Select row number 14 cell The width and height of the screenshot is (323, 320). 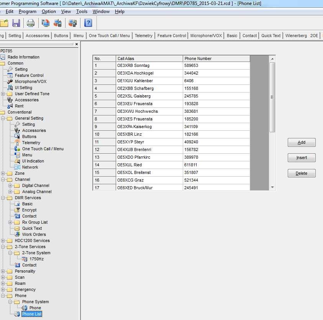tap(105, 165)
